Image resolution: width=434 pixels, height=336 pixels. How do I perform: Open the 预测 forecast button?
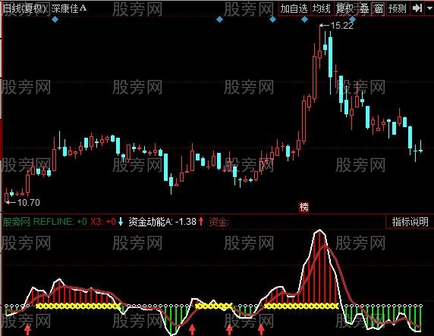point(397,8)
